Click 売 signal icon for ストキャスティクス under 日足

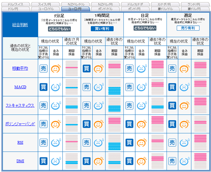click(x=129, y=106)
